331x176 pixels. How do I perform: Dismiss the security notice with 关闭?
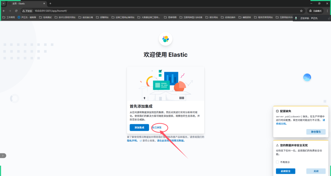pyautogui.click(x=315, y=171)
